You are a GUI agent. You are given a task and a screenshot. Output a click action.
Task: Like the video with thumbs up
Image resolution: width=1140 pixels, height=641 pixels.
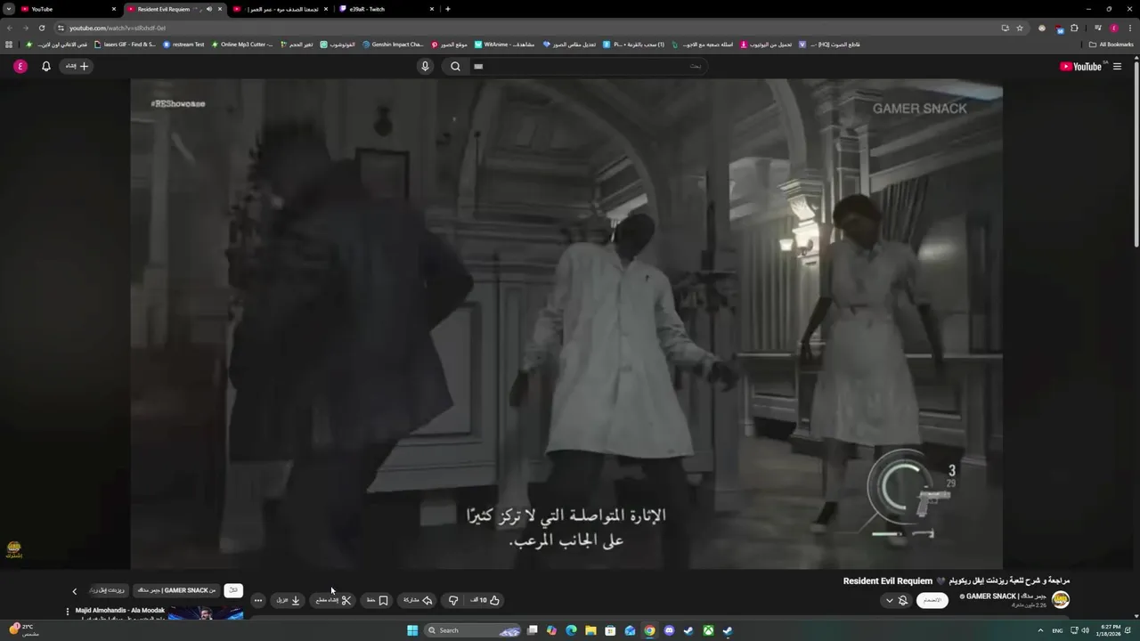point(485,600)
